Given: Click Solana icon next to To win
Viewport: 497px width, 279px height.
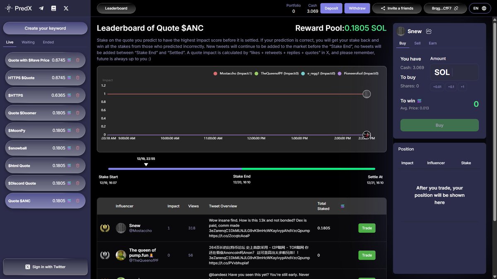Looking at the screenshot, I should [419, 101].
